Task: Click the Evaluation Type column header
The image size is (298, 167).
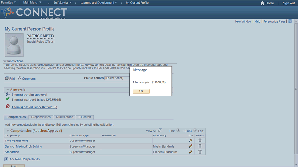Action: coord(79,135)
